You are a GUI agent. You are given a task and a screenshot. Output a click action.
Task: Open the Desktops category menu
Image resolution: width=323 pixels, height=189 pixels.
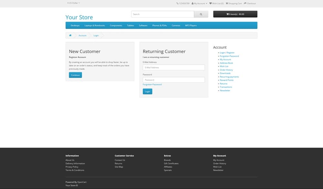75,25
